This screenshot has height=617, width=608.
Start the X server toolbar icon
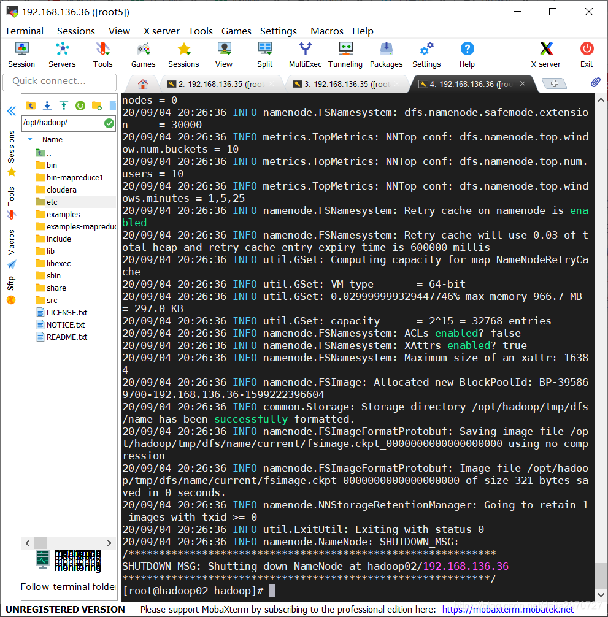[x=546, y=55]
